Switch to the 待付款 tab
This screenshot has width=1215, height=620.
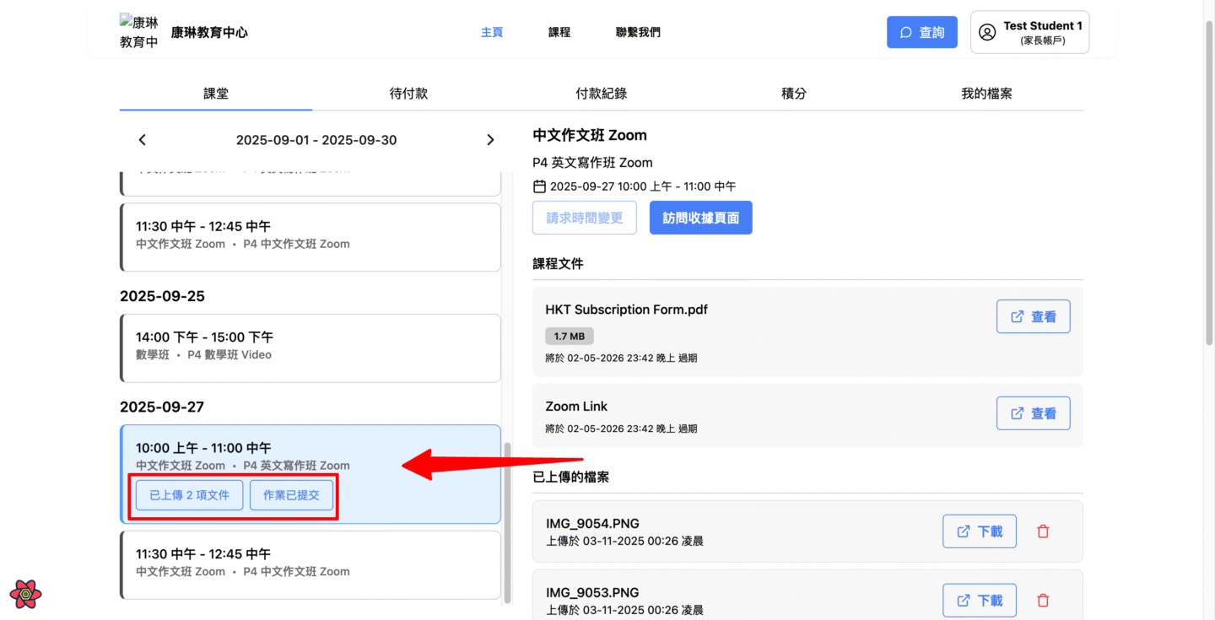408,94
